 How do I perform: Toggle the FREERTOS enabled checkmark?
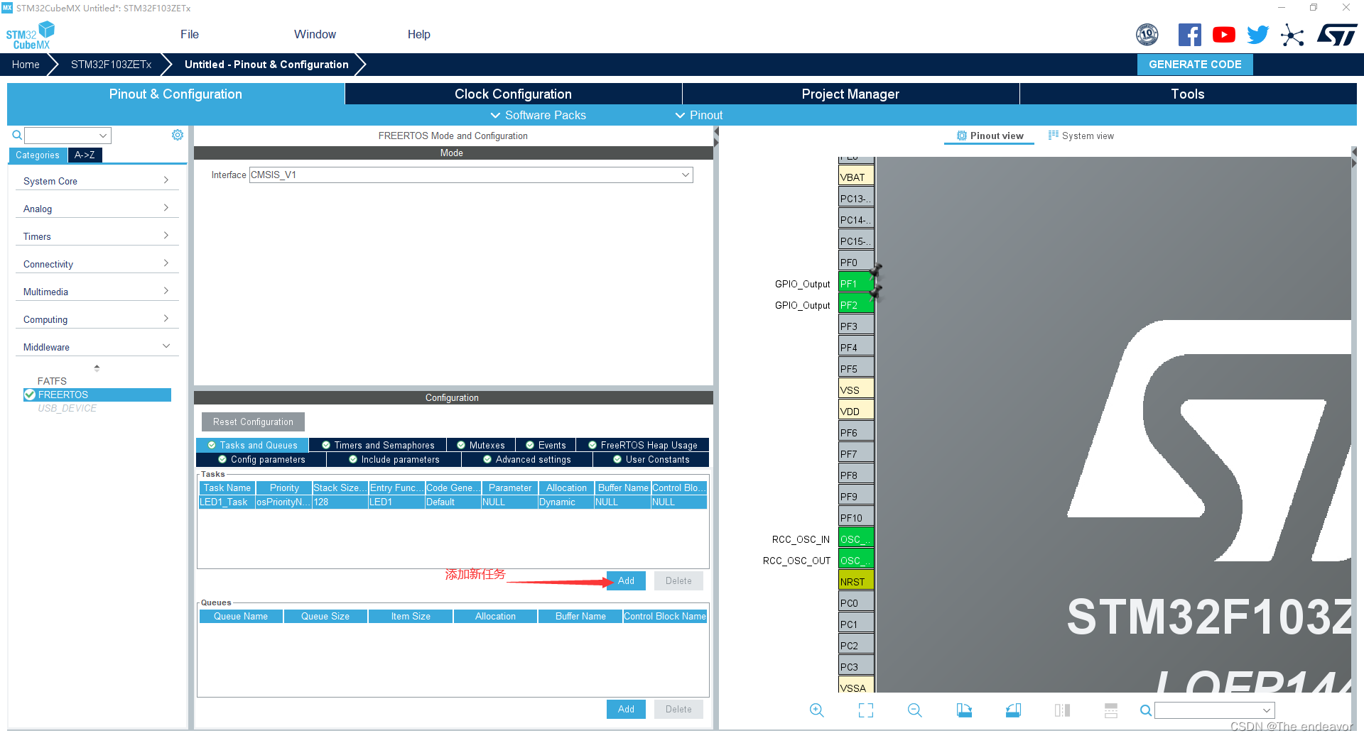(x=30, y=395)
